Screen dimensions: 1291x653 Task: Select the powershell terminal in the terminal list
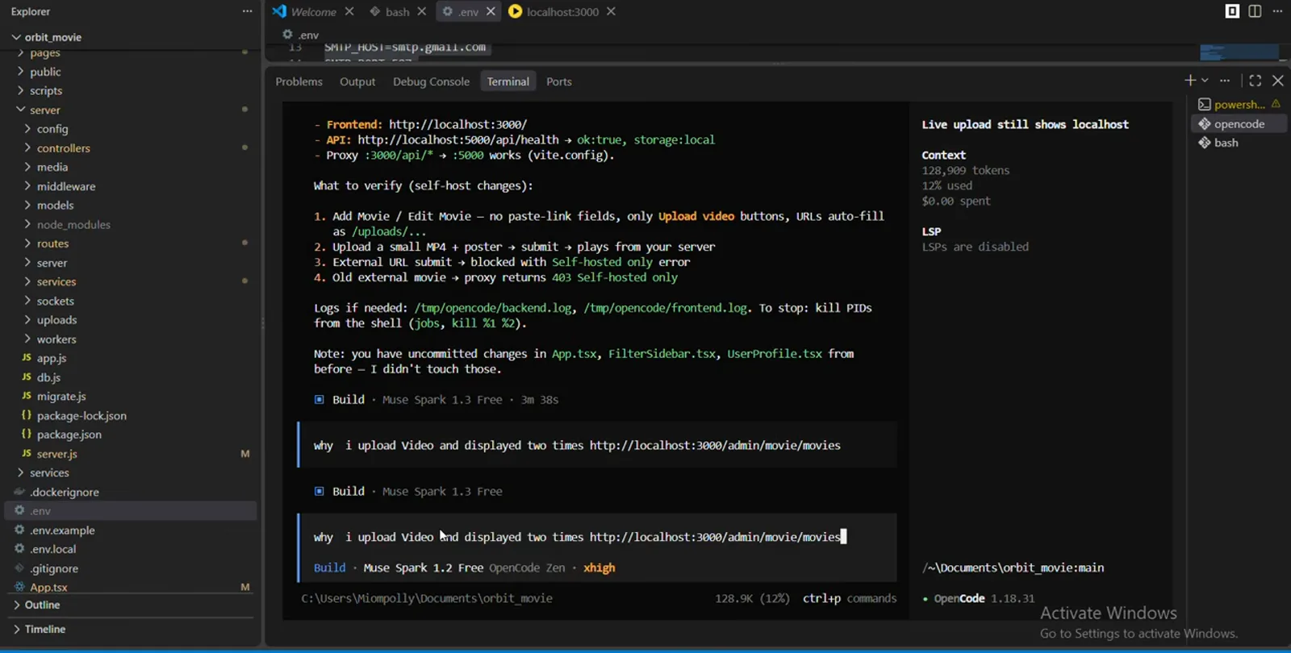tap(1239, 105)
